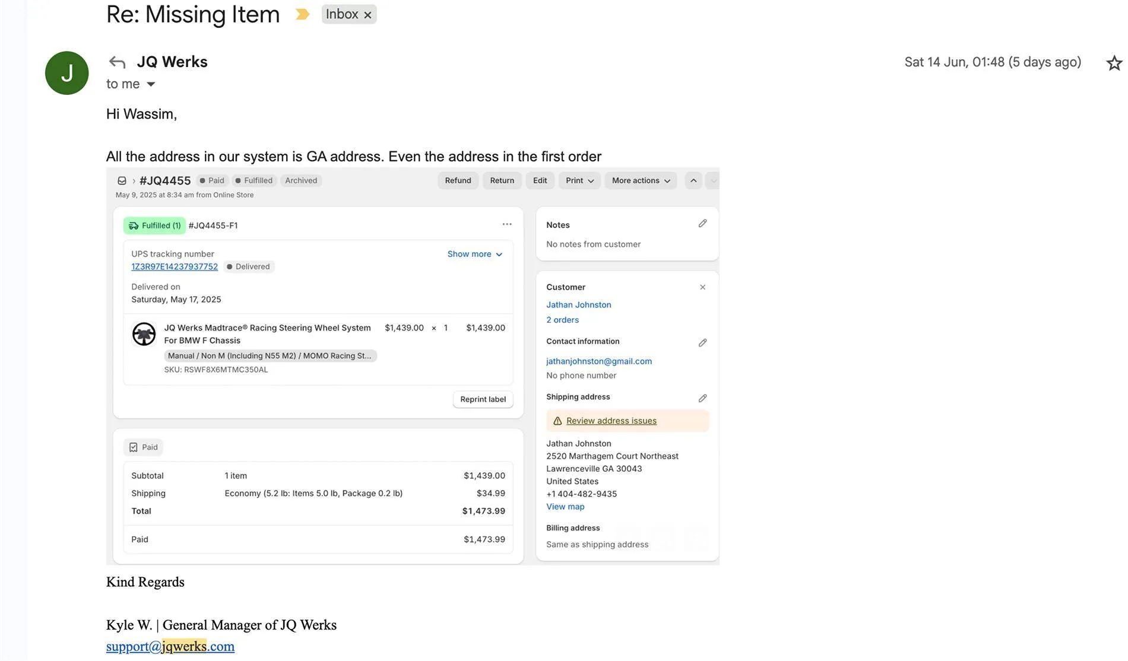Open the View map link

click(565, 507)
